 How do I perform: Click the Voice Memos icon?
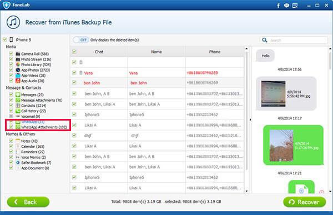click(x=18, y=157)
